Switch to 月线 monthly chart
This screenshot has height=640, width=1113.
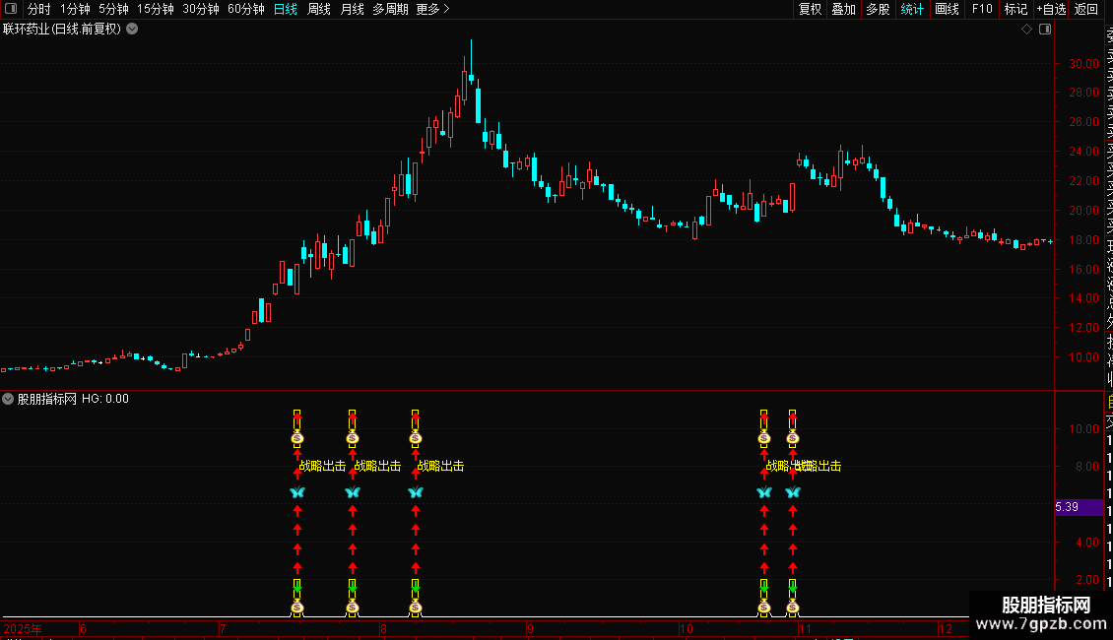[x=352, y=9]
